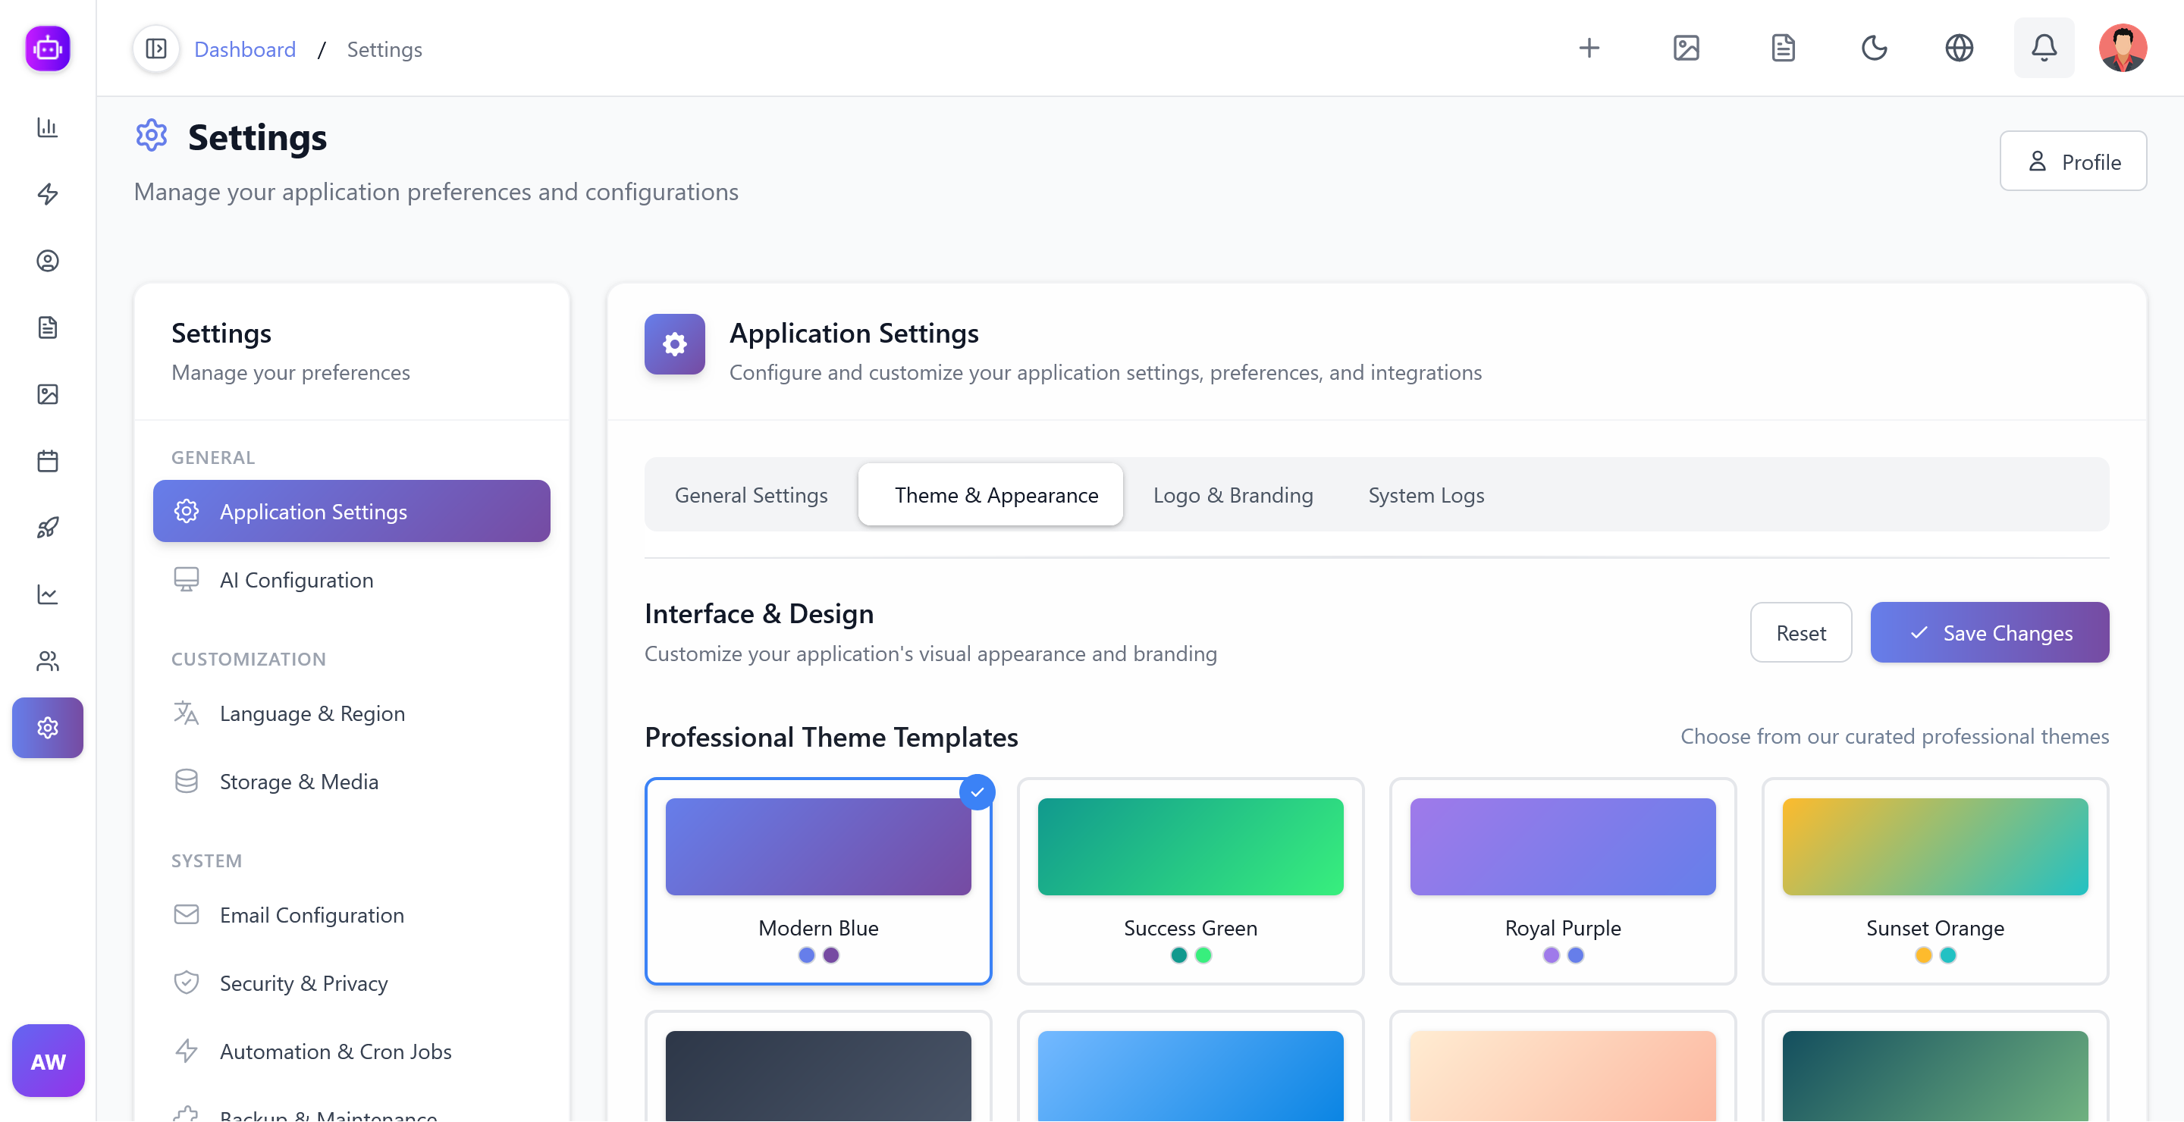
Task: Click the robot app logo
Action: click(x=48, y=49)
